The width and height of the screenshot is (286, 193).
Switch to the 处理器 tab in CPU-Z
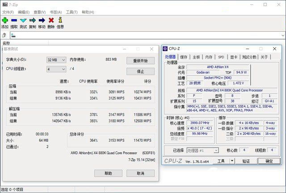(x=170, y=57)
